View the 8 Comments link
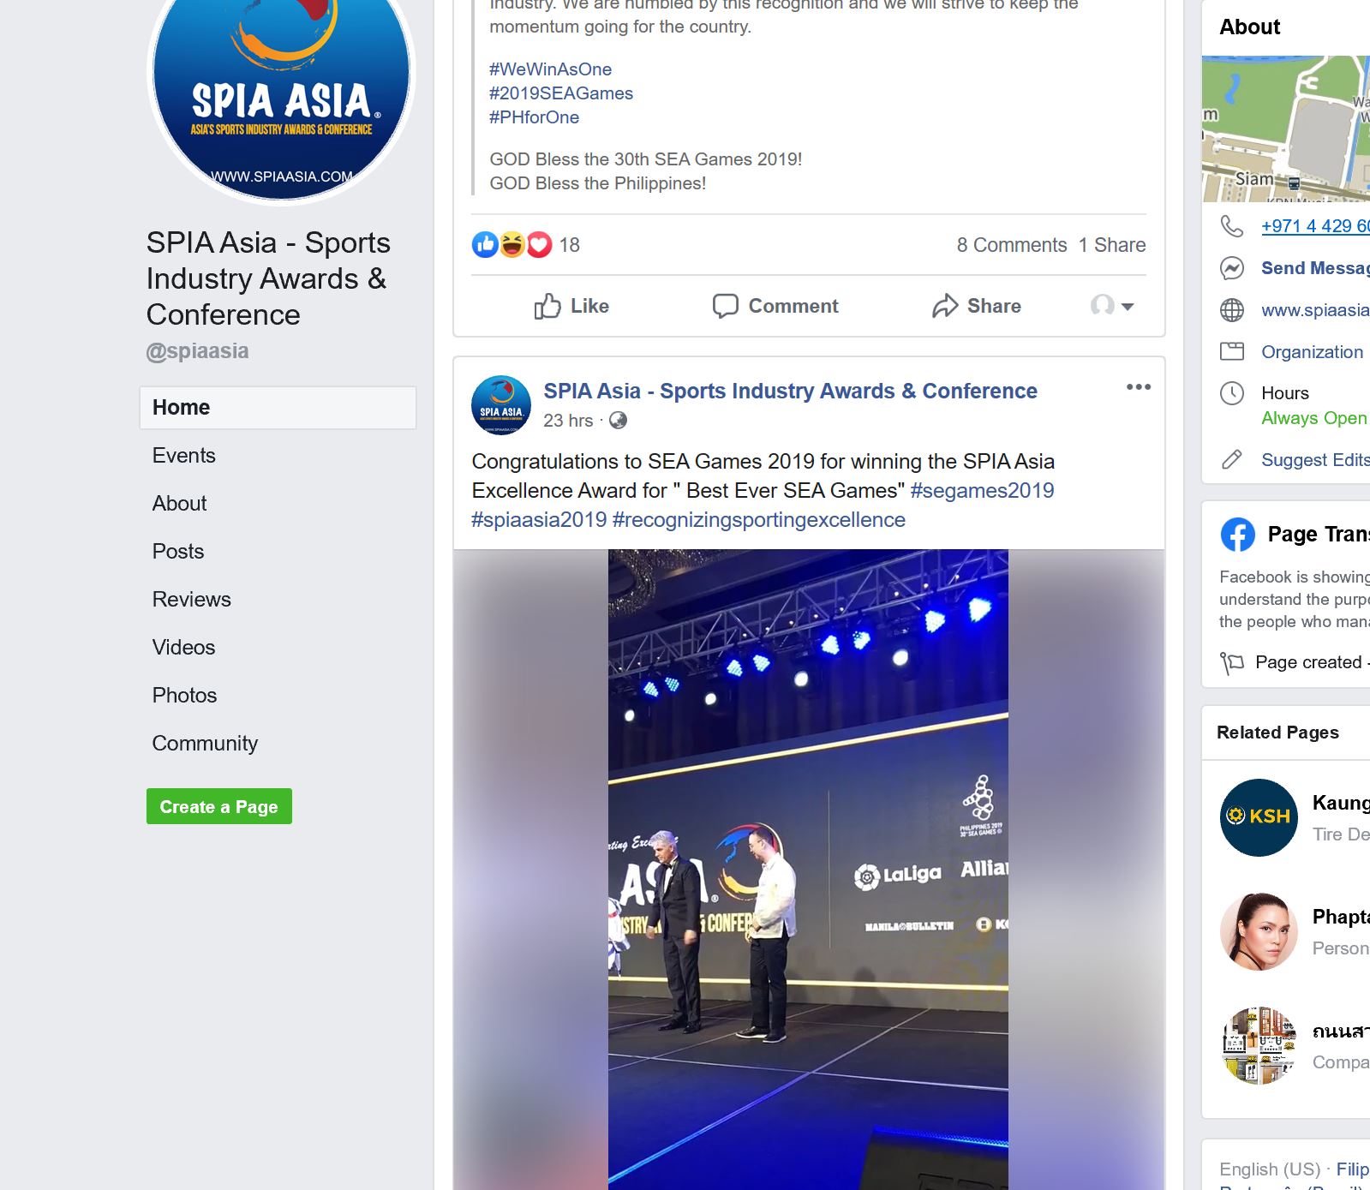This screenshot has width=1370, height=1190. pyautogui.click(x=1012, y=245)
